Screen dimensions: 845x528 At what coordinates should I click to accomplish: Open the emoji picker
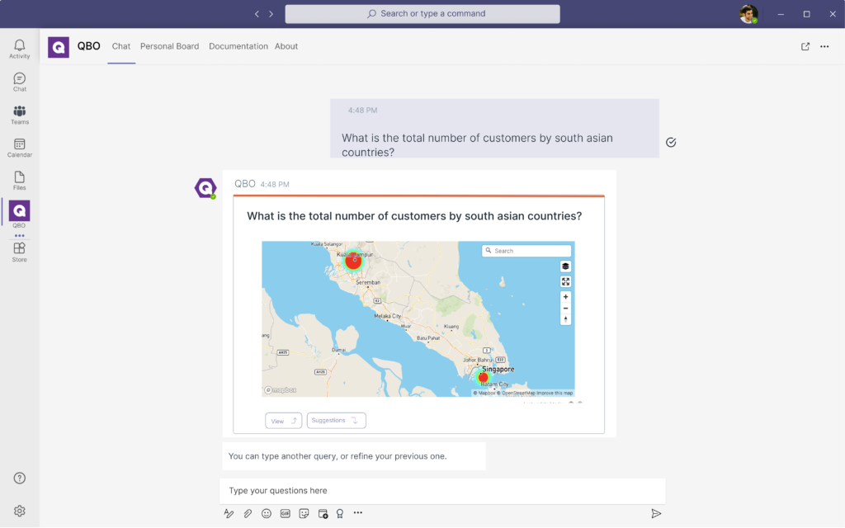(x=267, y=513)
